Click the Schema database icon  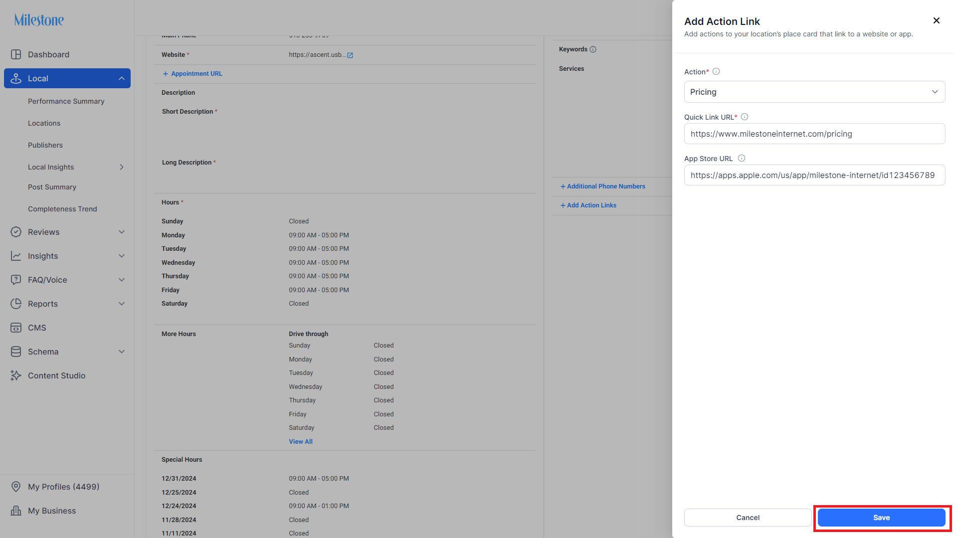pyautogui.click(x=16, y=352)
